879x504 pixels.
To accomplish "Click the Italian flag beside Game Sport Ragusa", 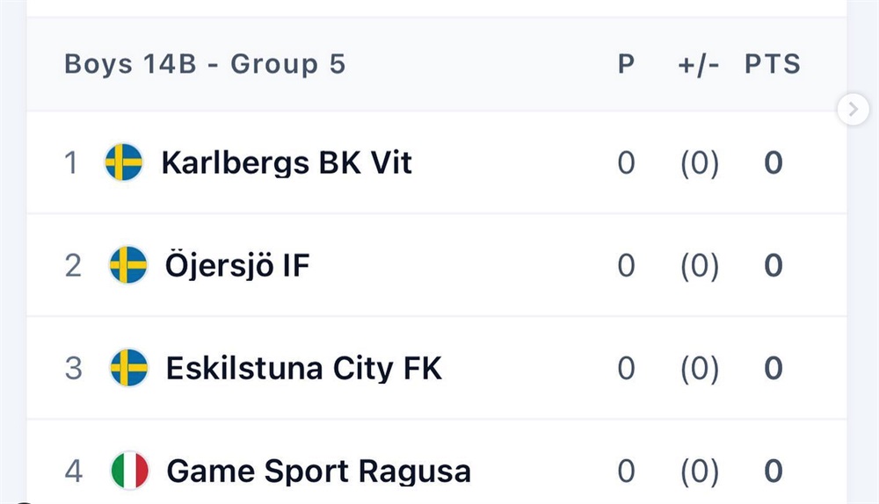I will pyautogui.click(x=129, y=471).
